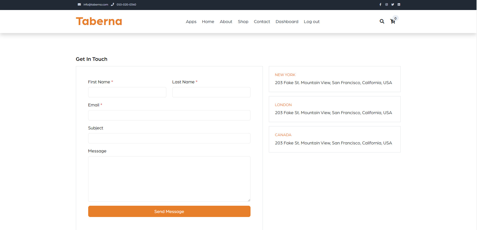Click inside the Message text area
This screenshot has height=230, width=477.
[169, 179]
